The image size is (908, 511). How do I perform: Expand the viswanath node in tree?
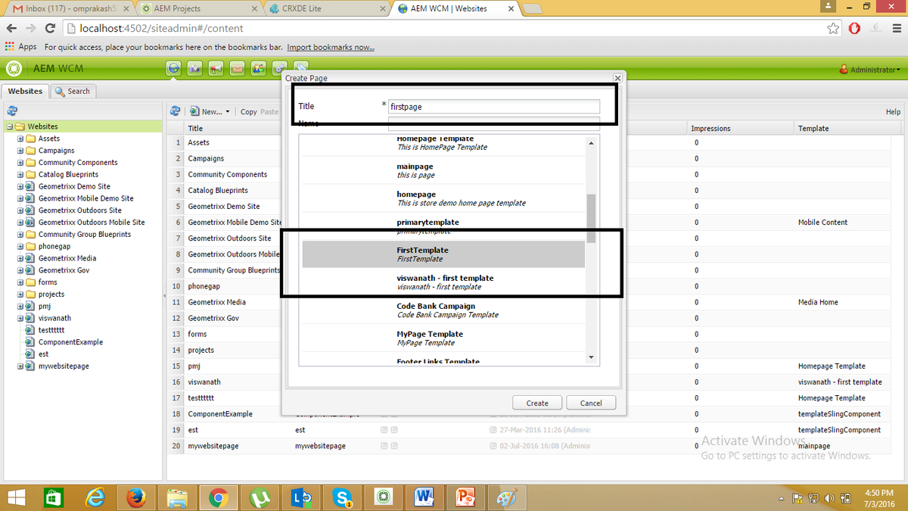click(20, 318)
